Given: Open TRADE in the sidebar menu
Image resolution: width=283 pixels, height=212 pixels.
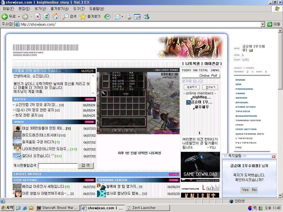Looking at the screenshot, I should pyautogui.click(x=240, y=93).
